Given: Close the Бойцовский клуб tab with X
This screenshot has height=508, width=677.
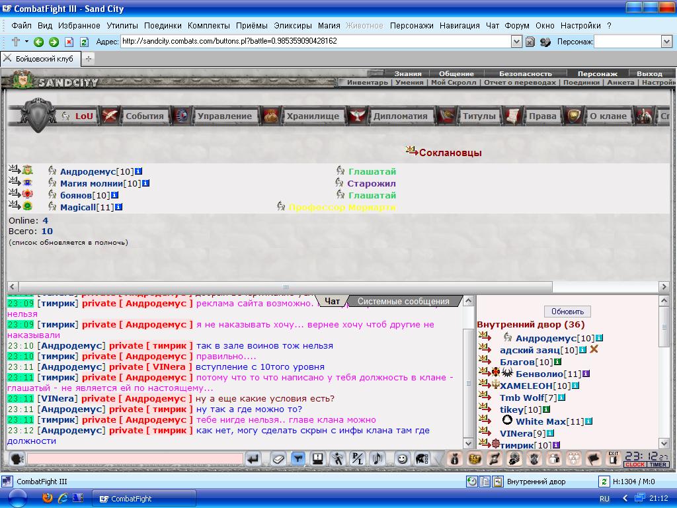Looking at the screenshot, I should [x=7, y=58].
